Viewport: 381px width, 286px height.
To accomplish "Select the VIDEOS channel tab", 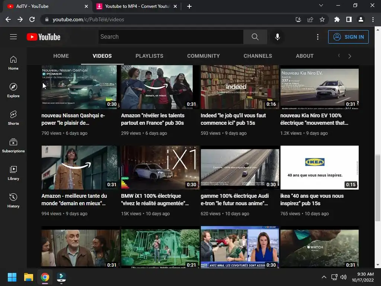I will pyautogui.click(x=102, y=56).
